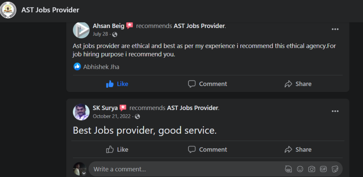Click the avatar sticker icon in comment box
This screenshot has height=177, width=363.
point(288,169)
